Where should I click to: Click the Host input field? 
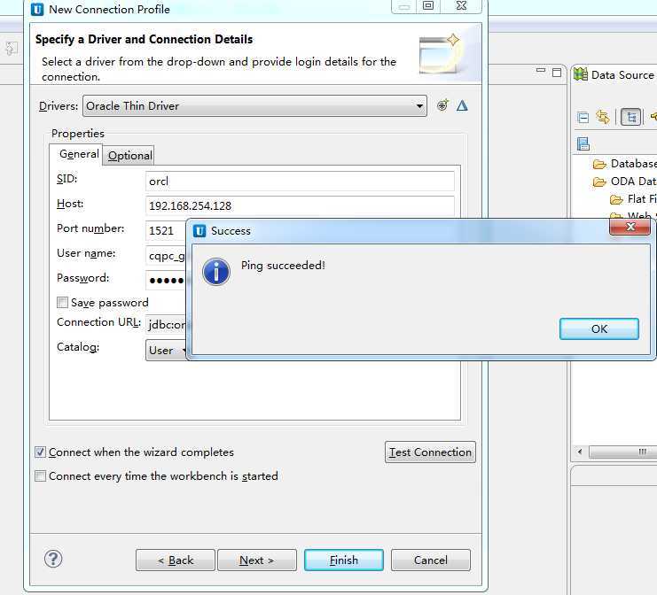pos(300,206)
